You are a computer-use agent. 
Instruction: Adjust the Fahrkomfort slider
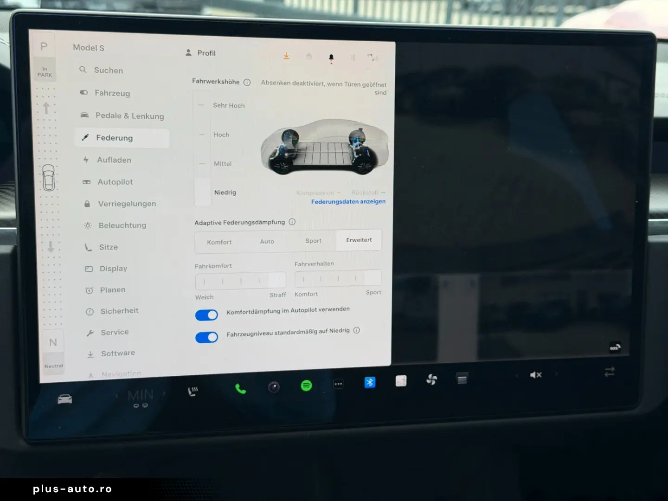pos(241,281)
